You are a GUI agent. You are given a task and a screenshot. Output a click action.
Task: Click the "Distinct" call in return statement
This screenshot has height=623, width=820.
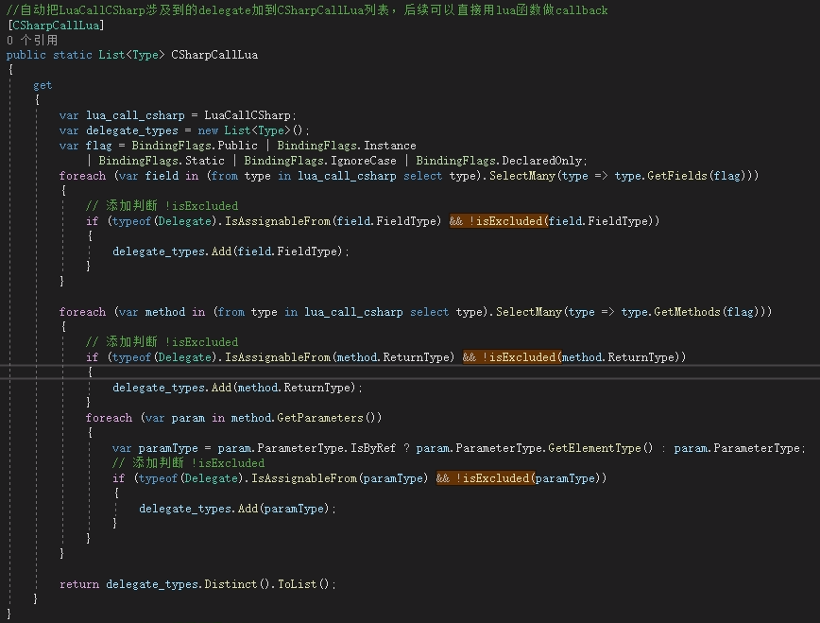click(231, 584)
